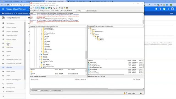The height and width of the screenshot is (99, 176).
Task: Open the FileZilla Server menu
Action: pos(46,5)
